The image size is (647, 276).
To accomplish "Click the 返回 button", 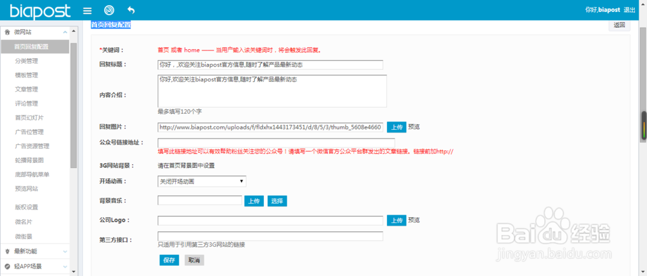I will 619,26.
